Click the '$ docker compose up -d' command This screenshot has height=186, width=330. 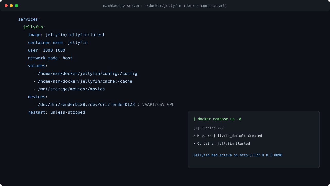click(x=217, y=119)
